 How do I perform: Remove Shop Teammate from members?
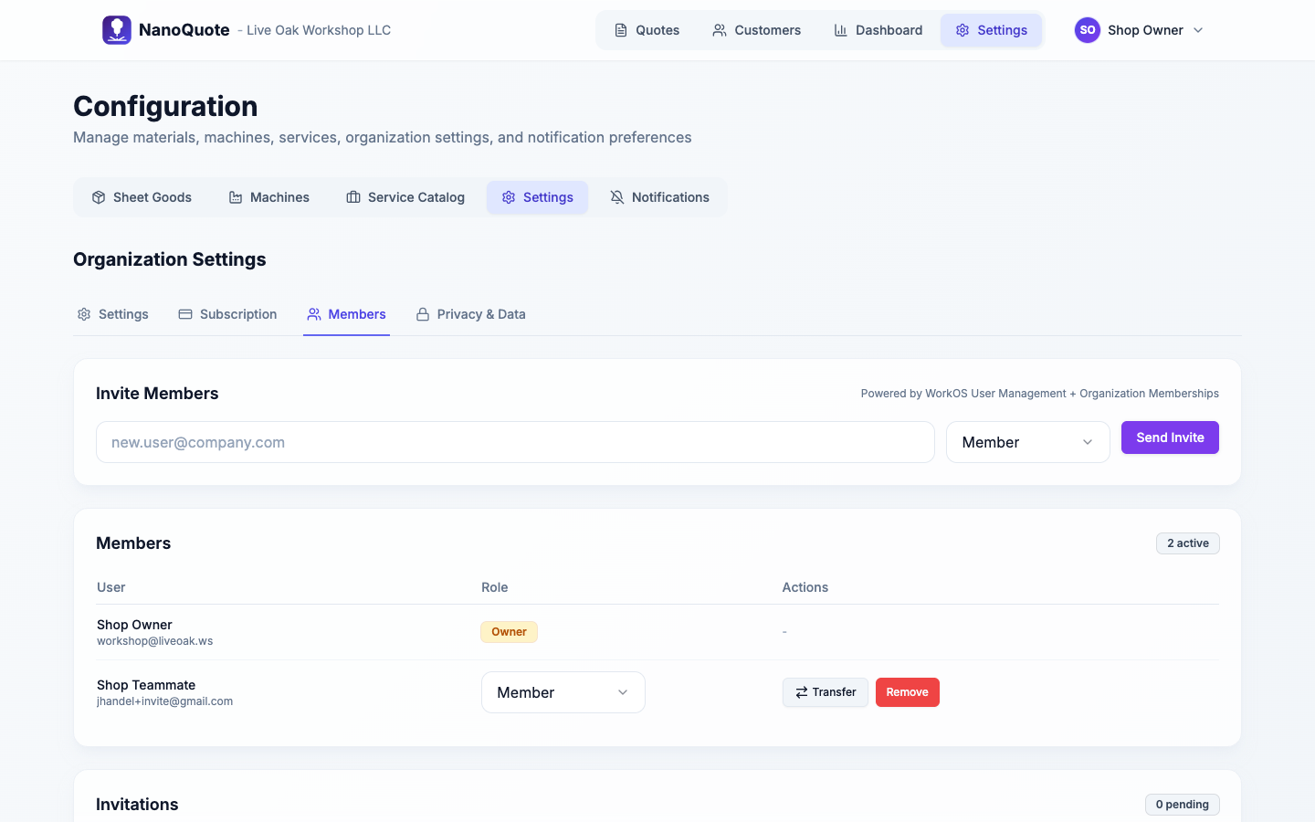click(x=907, y=692)
